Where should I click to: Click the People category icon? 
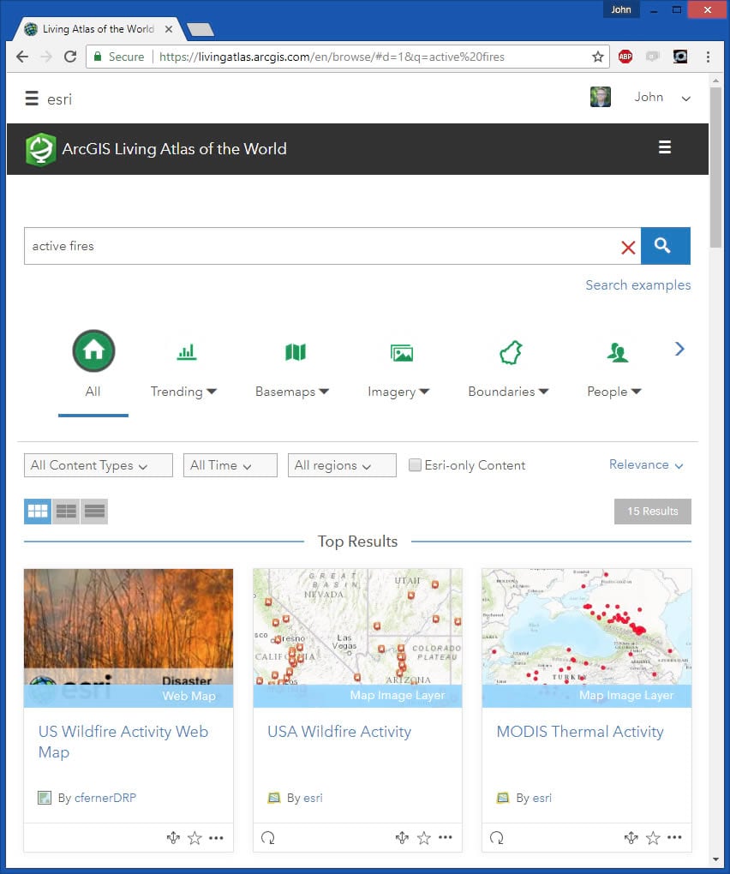[618, 352]
